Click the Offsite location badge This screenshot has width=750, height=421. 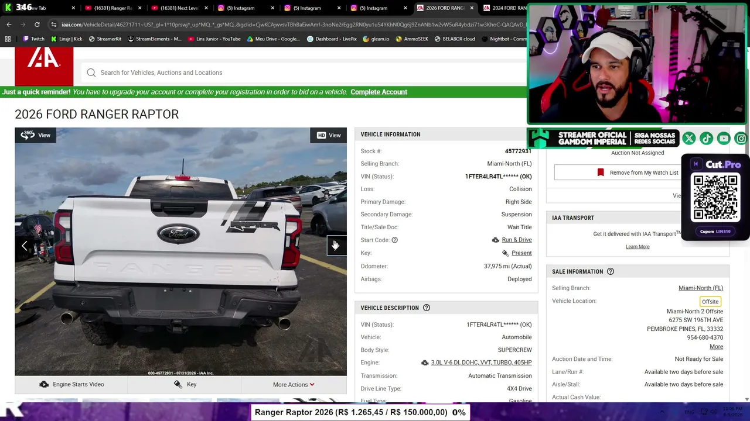point(710,302)
